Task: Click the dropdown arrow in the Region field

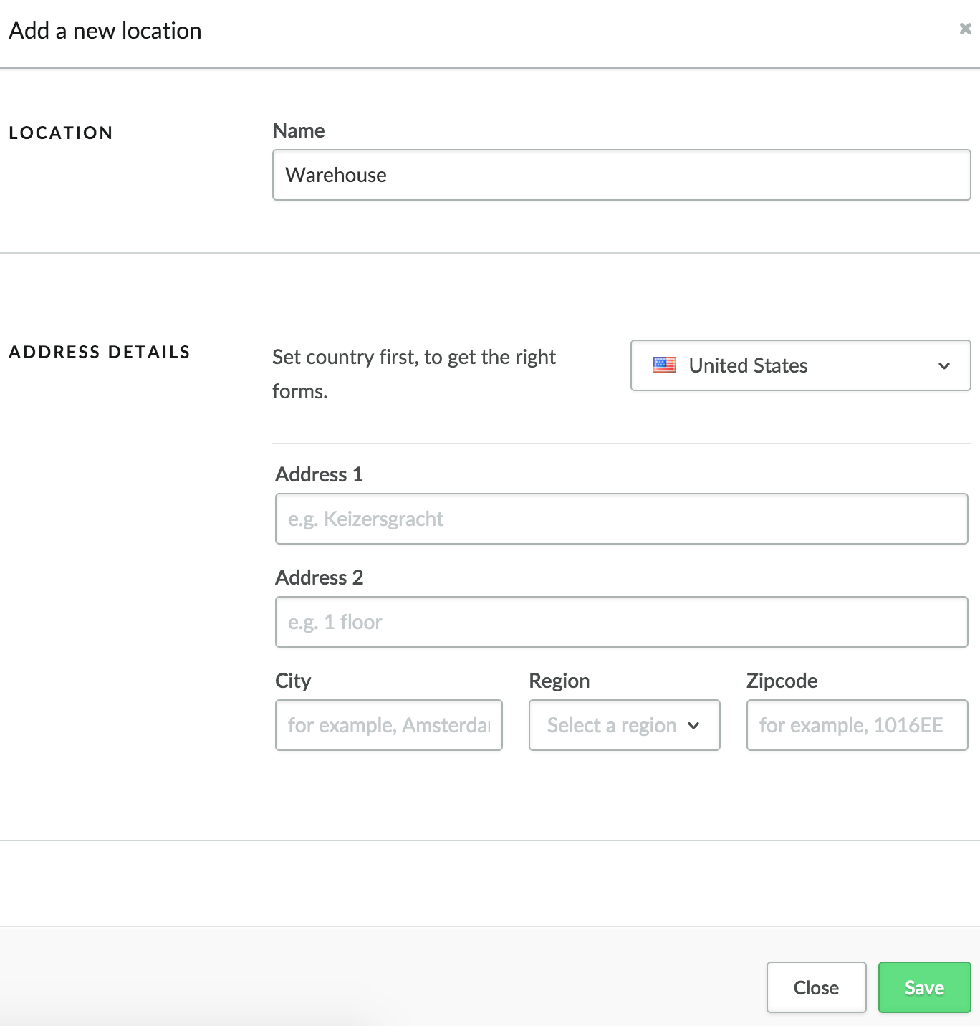Action: tap(694, 726)
